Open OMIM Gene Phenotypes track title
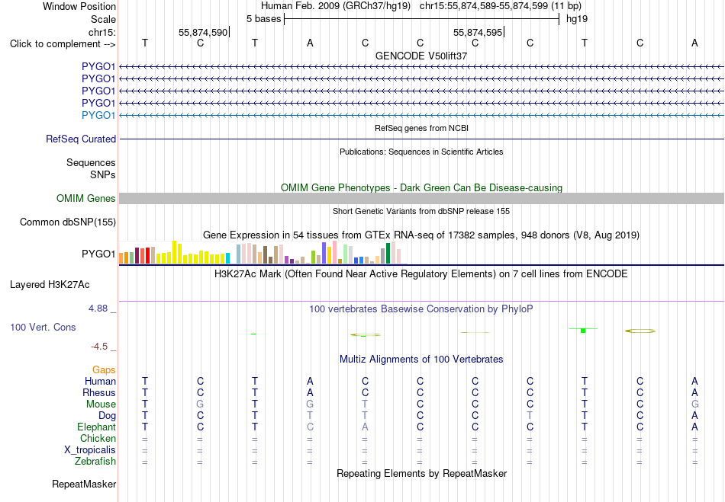Image resolution: width=725 pixels, height=502 pixels. [x=421, y=188]
